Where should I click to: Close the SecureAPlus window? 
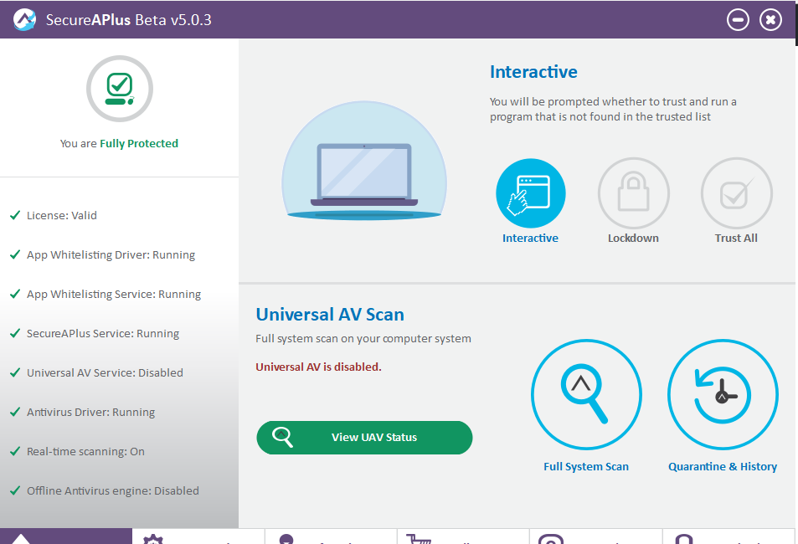[770, 20]
